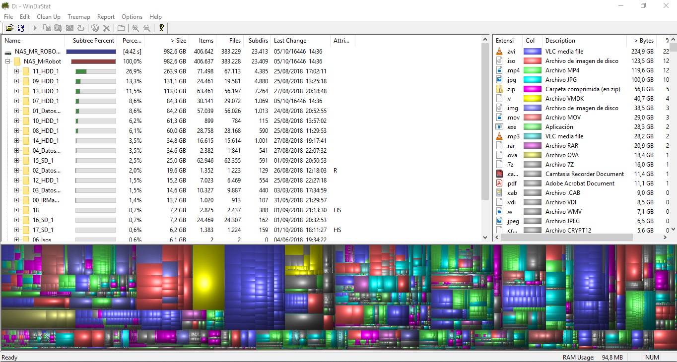Screen dimensions: 677x362
Task: Click the Open drive icon in the toolbar
Action: click(9, 28)
